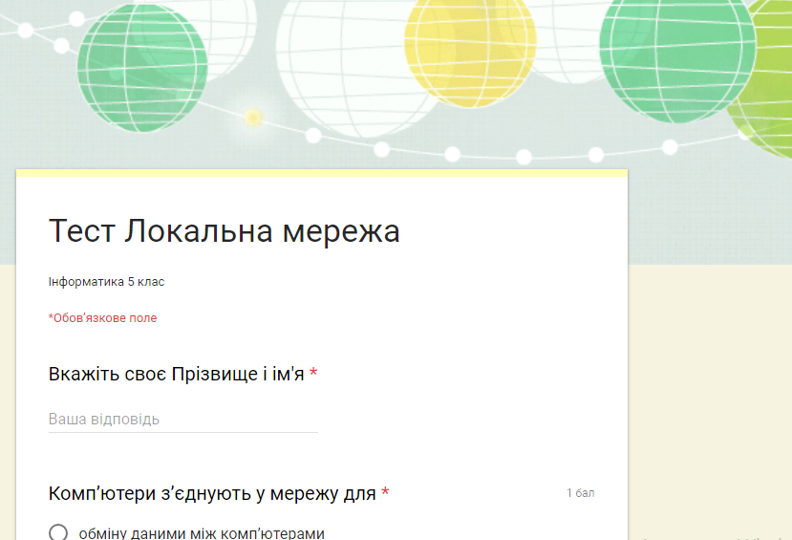The image size is (792, 540).
Task: Click the "Ваша відповідь" answer field
Action: (182, 420)
